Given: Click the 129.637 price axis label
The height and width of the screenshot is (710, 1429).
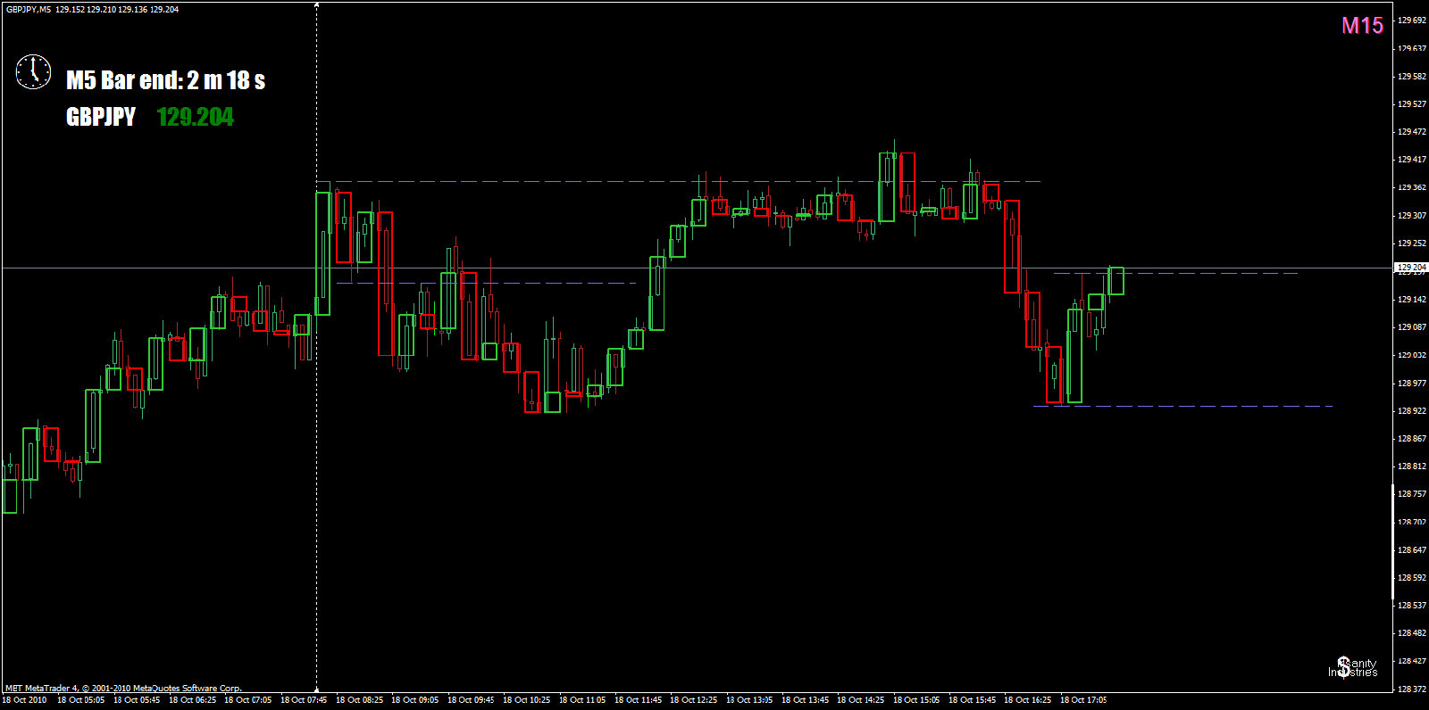Looking at the screenshot, I should 1412,48.
